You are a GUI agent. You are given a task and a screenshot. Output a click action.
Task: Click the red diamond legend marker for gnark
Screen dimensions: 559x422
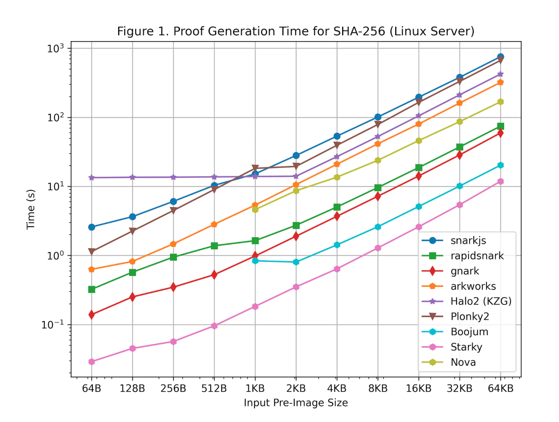coord(433,271)
